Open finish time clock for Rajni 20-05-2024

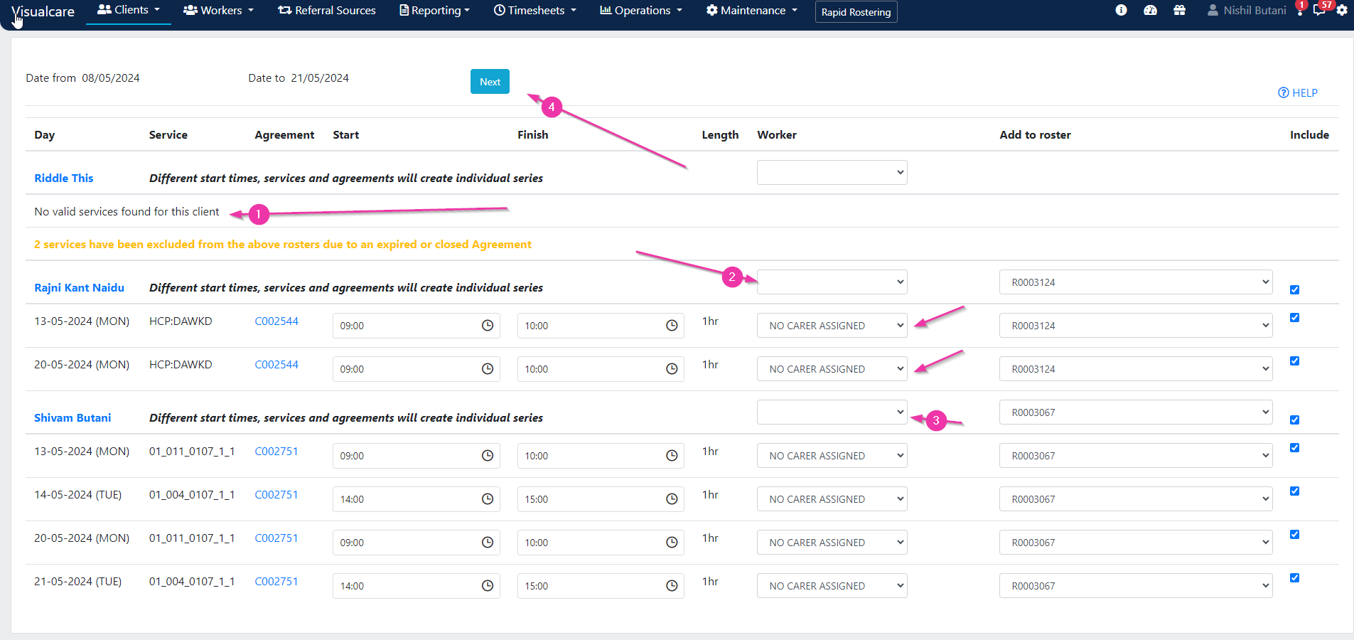tap(672, 369)
